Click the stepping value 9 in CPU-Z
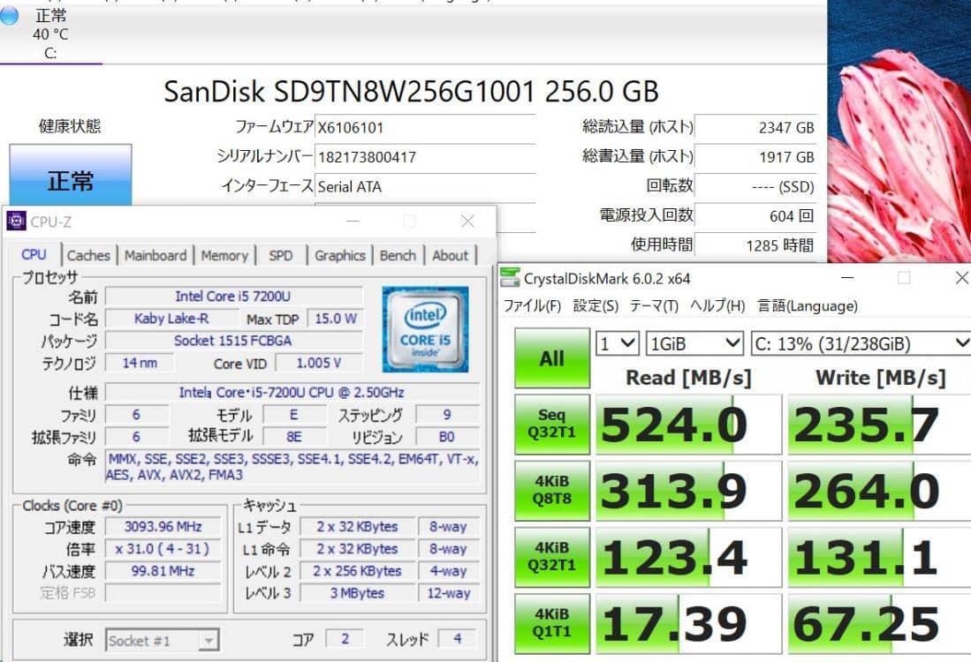This screenshot has width=971, height=662. point(447,415)
